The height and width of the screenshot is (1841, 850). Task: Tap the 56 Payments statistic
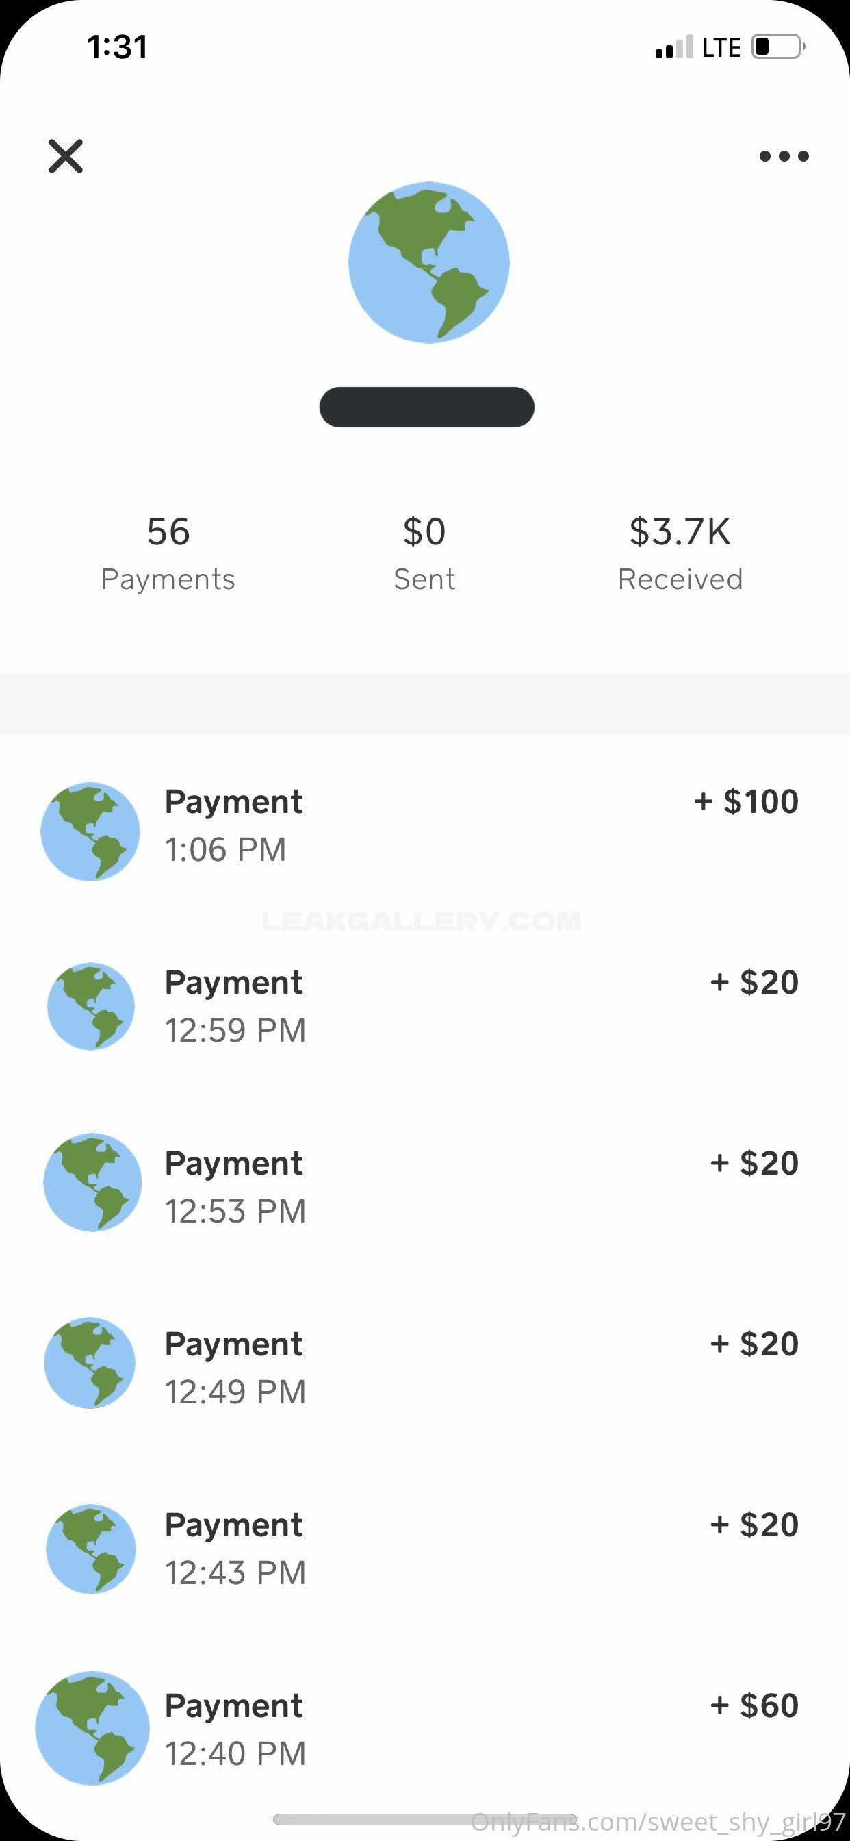pyautogui.click(x=168, y=553)
